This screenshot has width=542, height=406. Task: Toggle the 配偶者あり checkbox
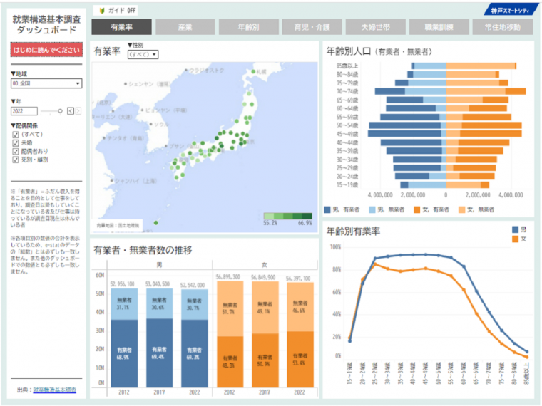pos(16,151)
